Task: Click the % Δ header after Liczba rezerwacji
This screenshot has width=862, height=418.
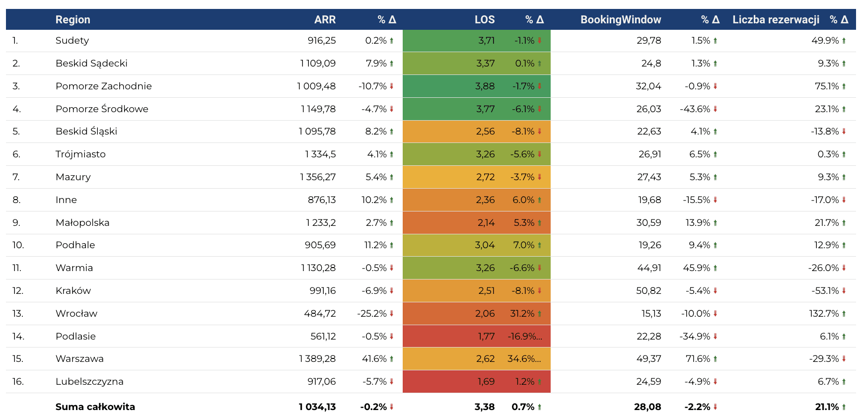Action: 839,20
